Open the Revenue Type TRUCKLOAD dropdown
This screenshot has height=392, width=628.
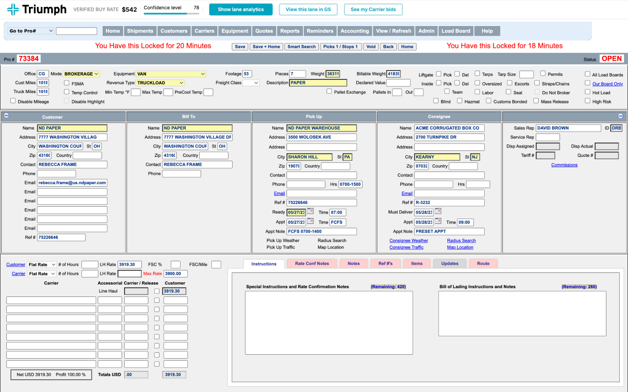pos(160,83)
